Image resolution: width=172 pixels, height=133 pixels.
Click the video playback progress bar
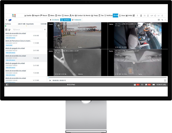tap(108, 77)
